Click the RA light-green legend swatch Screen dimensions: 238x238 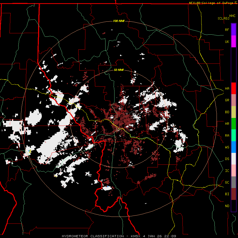coord(234,135)
